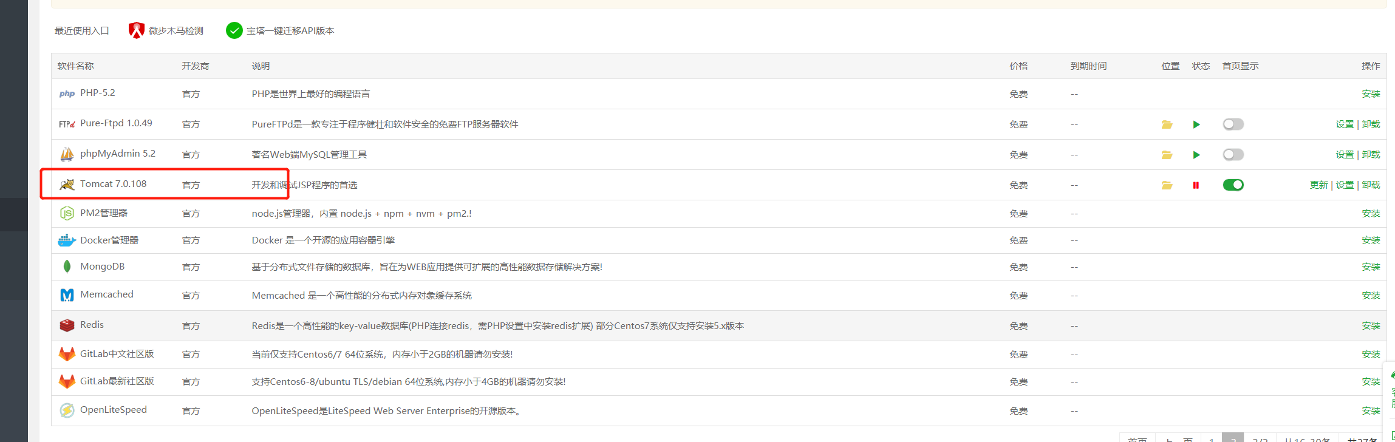Select the Redis name text
Screen dimensions: 1395x442
click(x=92, y=325)
